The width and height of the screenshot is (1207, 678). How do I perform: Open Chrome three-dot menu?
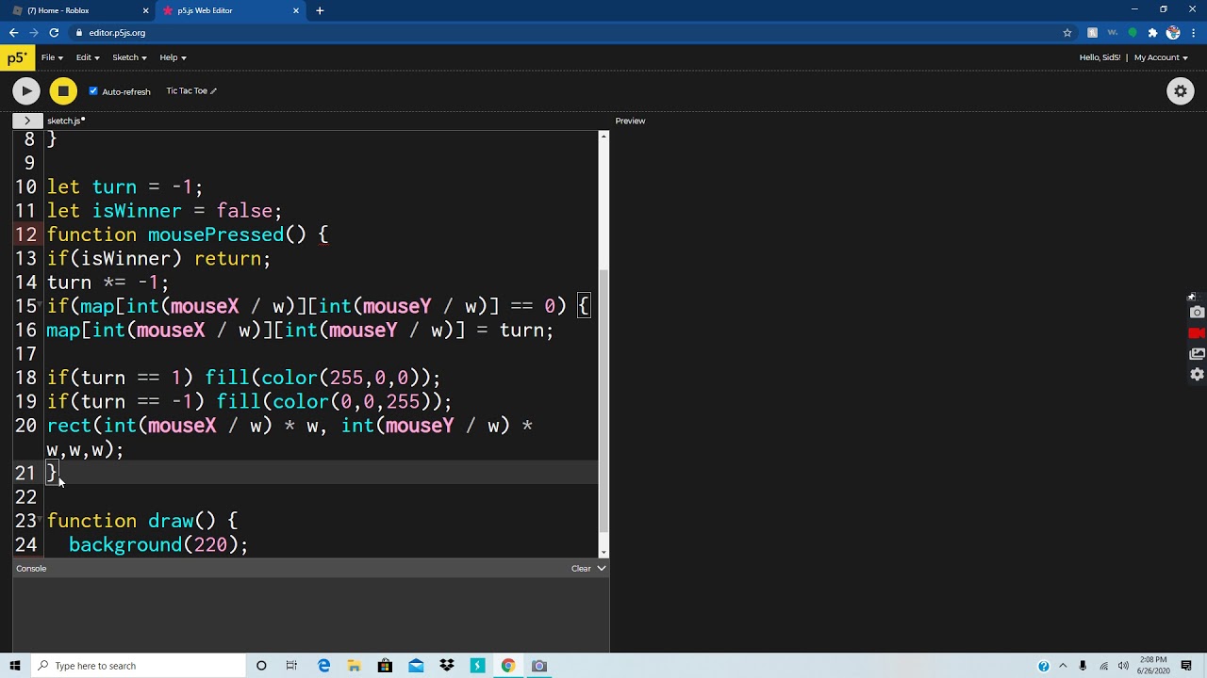[1194, 33]
